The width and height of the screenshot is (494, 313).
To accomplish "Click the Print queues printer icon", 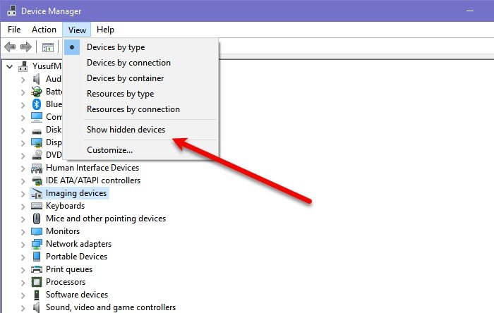I will (37, 269).
